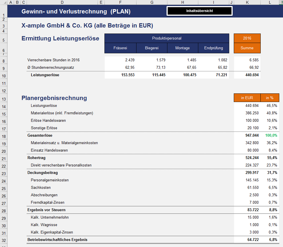Select column header K
The height and width of the screenshot is (247, 283).
pyautogui.click(x=247, y=2)
